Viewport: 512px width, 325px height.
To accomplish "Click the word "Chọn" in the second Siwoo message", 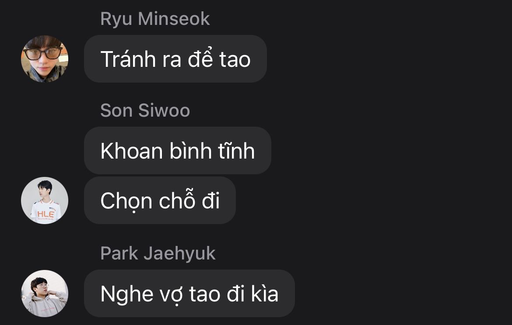I will [x=126, y=201].
